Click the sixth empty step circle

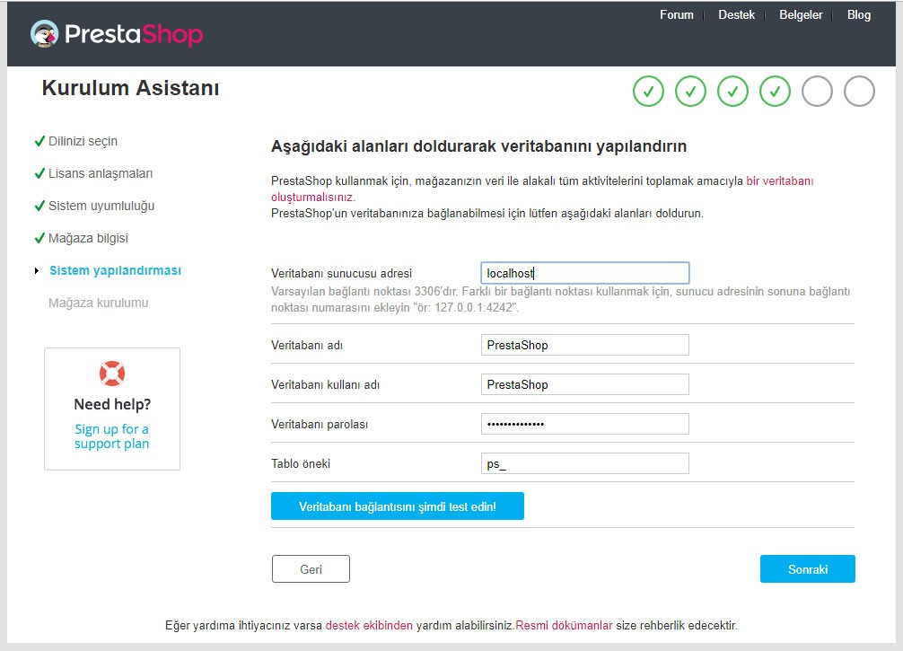pyautogui.click(x=859, y=91)
